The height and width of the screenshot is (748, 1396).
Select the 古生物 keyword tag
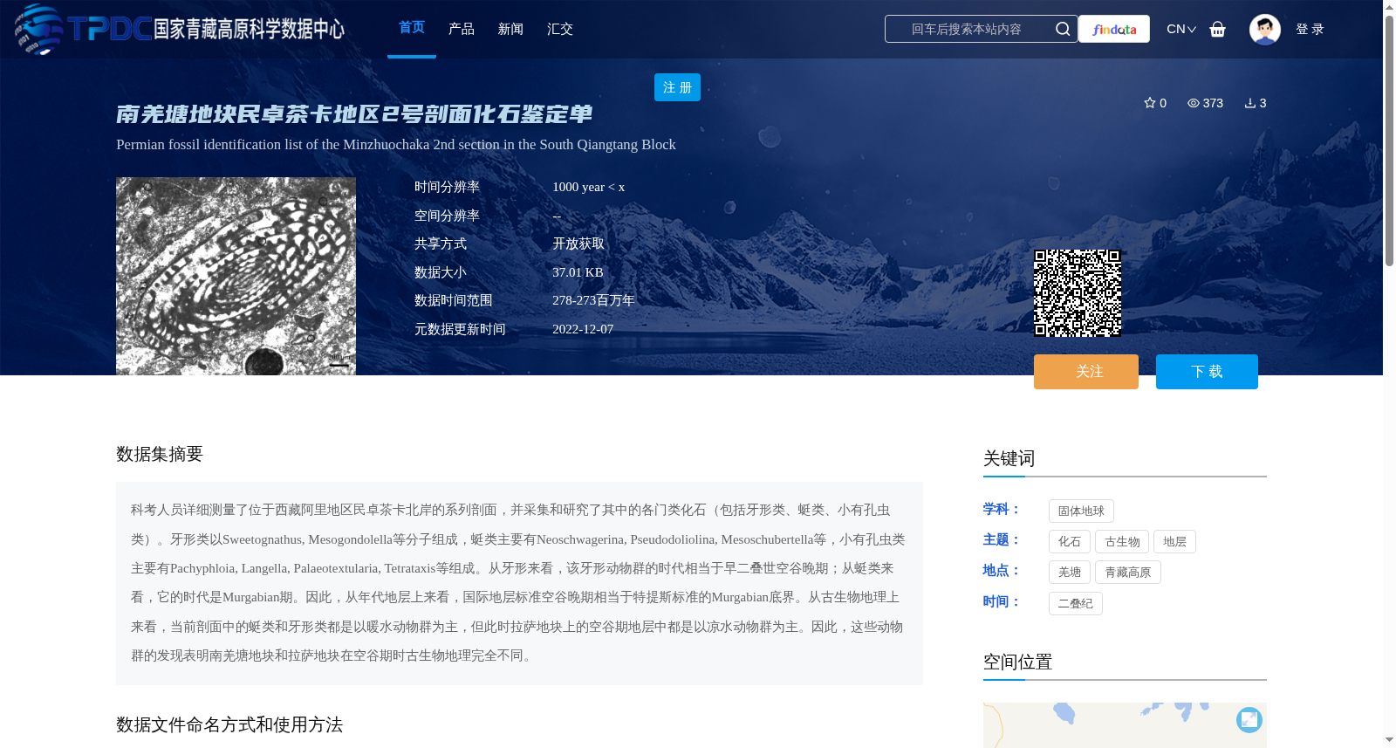[x=1122, y=542]
